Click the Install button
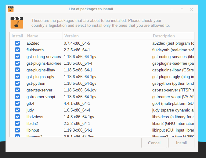The width and height of the screenshot is (206, 158). (181, 143)
